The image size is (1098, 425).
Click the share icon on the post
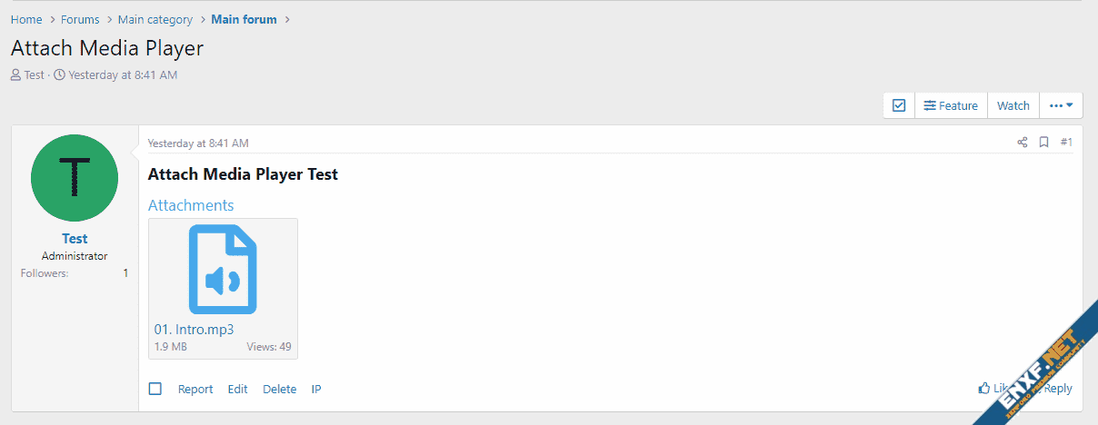(1022, 143)
